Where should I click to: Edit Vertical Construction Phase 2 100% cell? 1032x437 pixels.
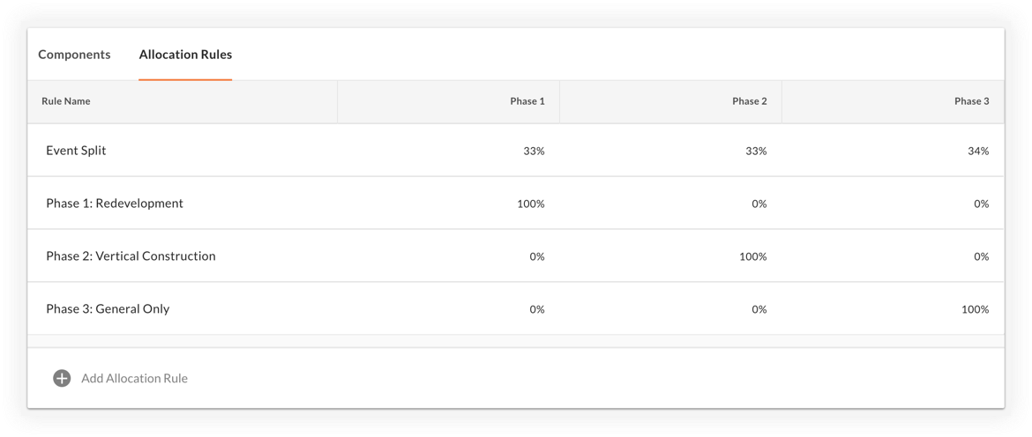(x=752, y=257)
